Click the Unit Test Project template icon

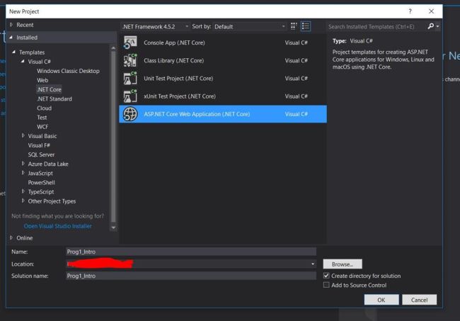pos(130,79)
